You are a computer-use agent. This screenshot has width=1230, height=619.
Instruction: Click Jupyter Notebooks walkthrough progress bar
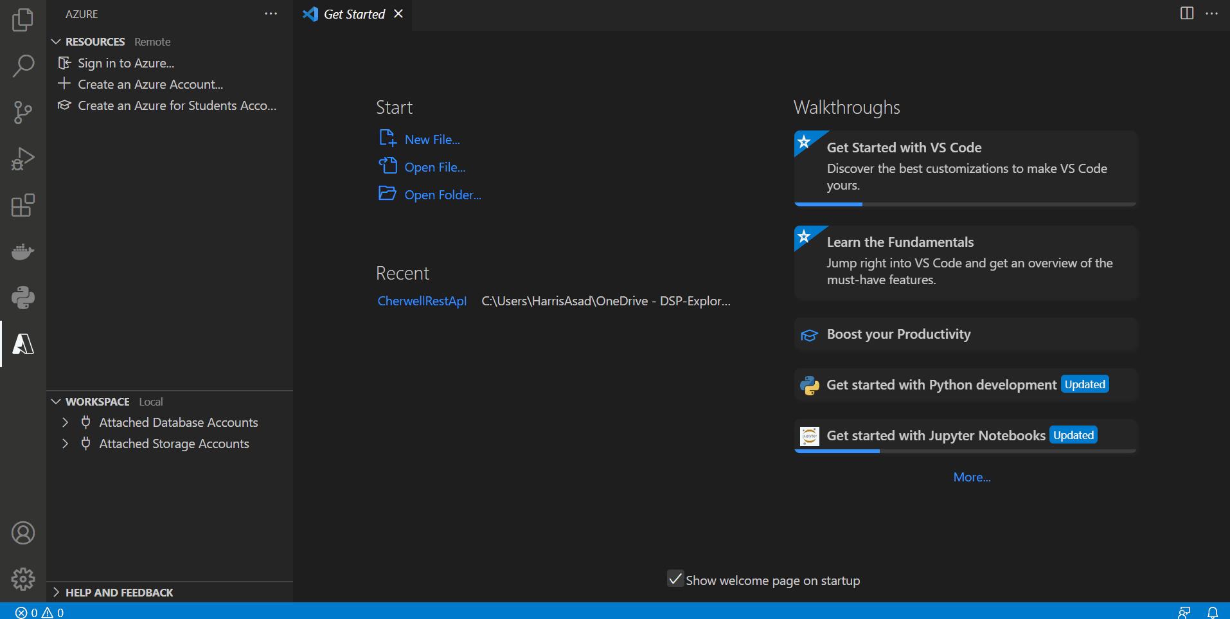[965, 451]
